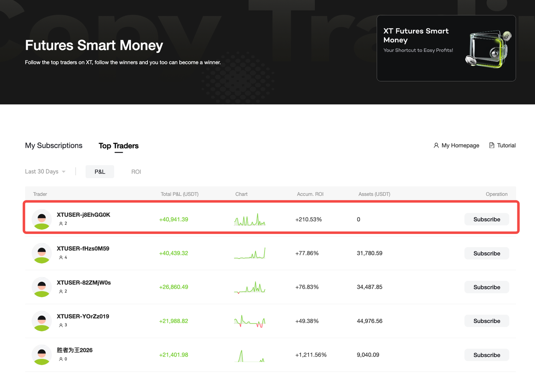Open trader name XTUSER-fHzs0M59
This screenshot has width=535, height=377.
point(83,249)
